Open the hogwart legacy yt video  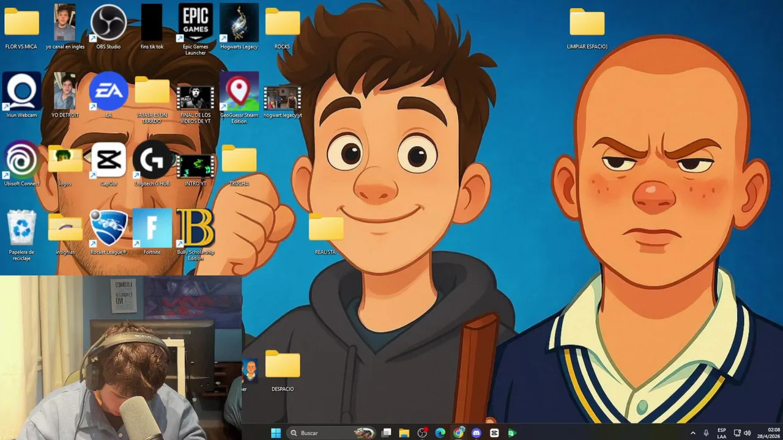pos(282,101)
